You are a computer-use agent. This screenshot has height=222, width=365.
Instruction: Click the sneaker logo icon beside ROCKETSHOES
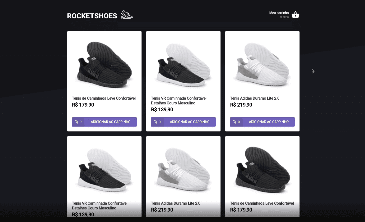click(127, 15)
